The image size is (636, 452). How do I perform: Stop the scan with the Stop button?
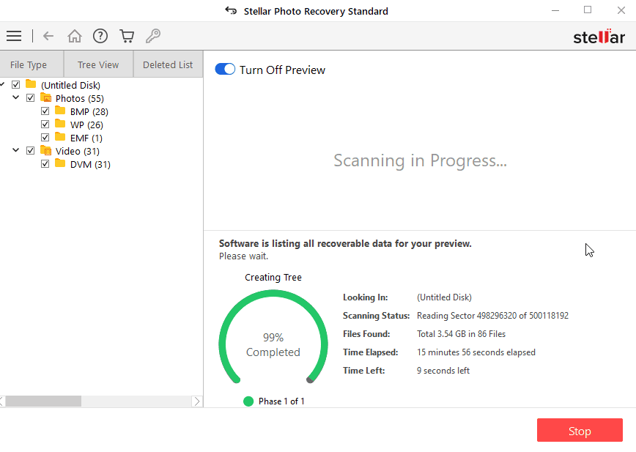click(x=580, y=431)
